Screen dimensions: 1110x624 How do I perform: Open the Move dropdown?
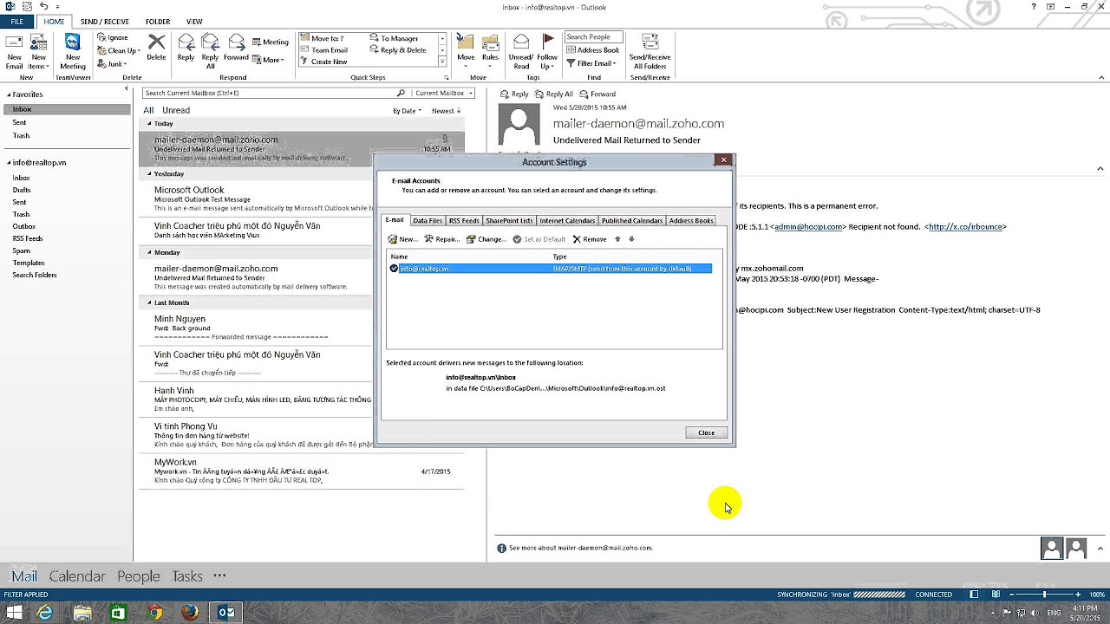(467, 51)
